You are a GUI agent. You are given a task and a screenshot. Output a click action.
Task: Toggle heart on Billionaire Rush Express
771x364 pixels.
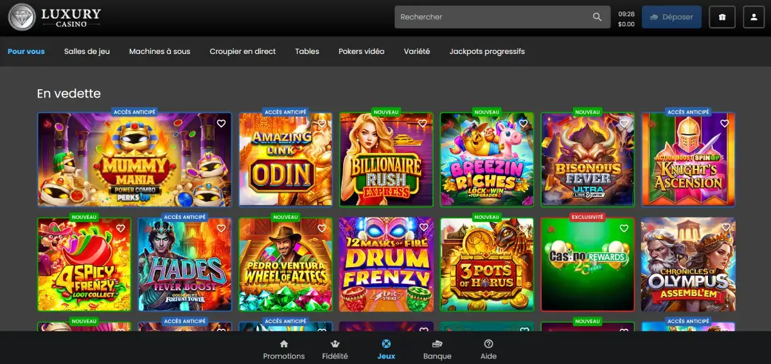pos(423,123)
